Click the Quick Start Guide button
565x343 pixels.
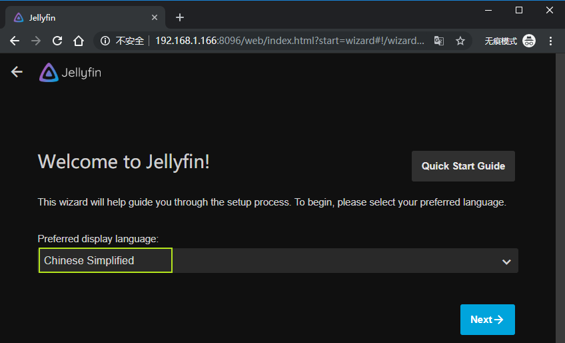click(x=463, y=166)
